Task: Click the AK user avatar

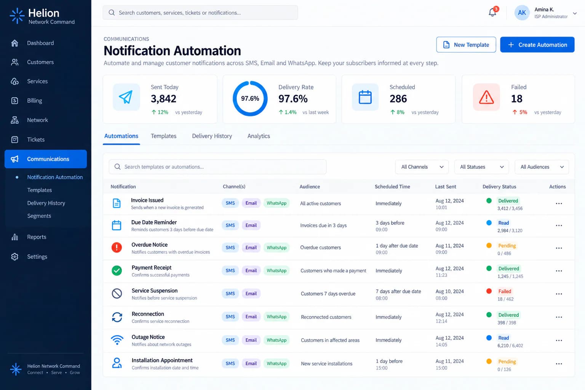Action: [522, 13]
